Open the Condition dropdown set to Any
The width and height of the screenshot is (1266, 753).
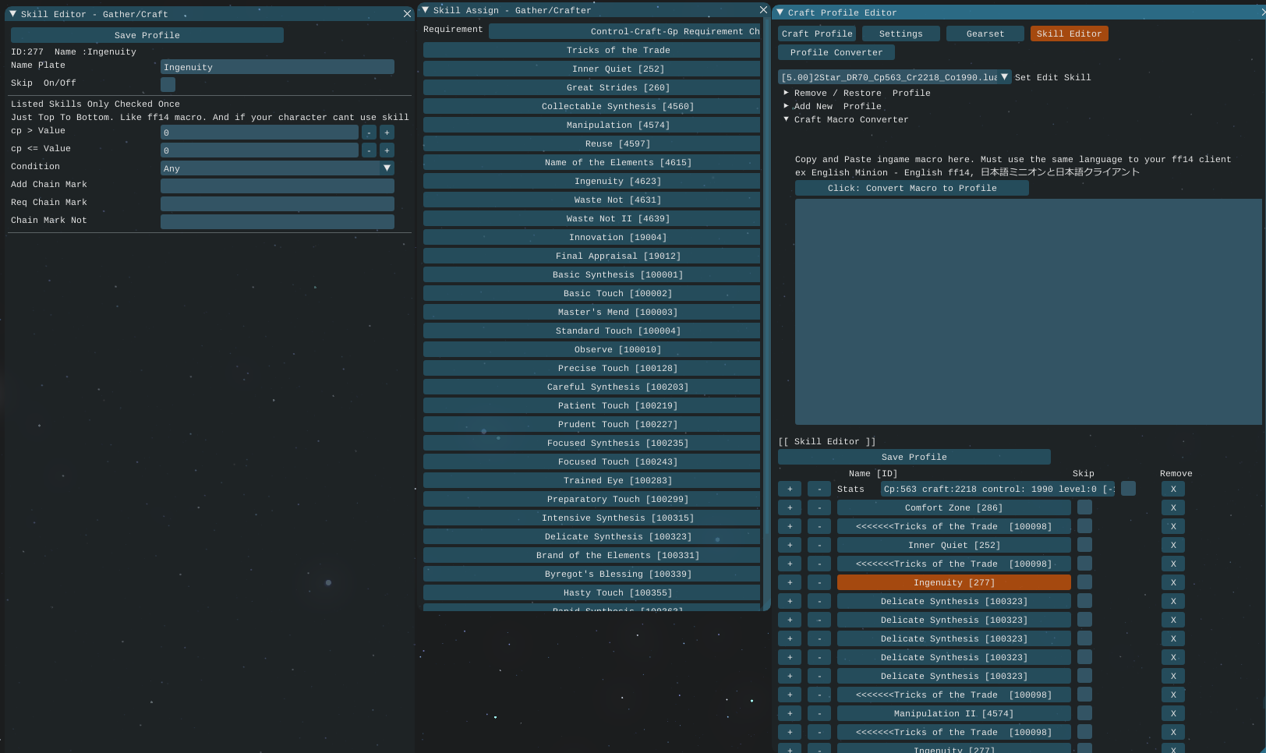pyautogui.click(x=277, y=168)
